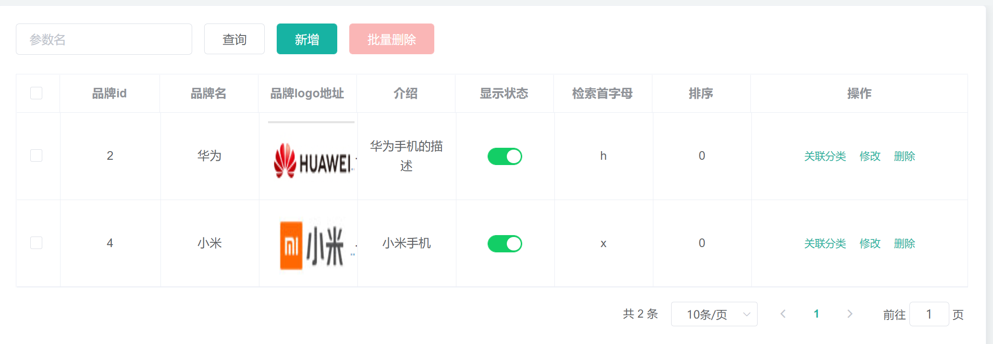Viewport: 993px width, 344px height.
Task: Click 删除 link for the 小米 row
Action: coord(904,244)
